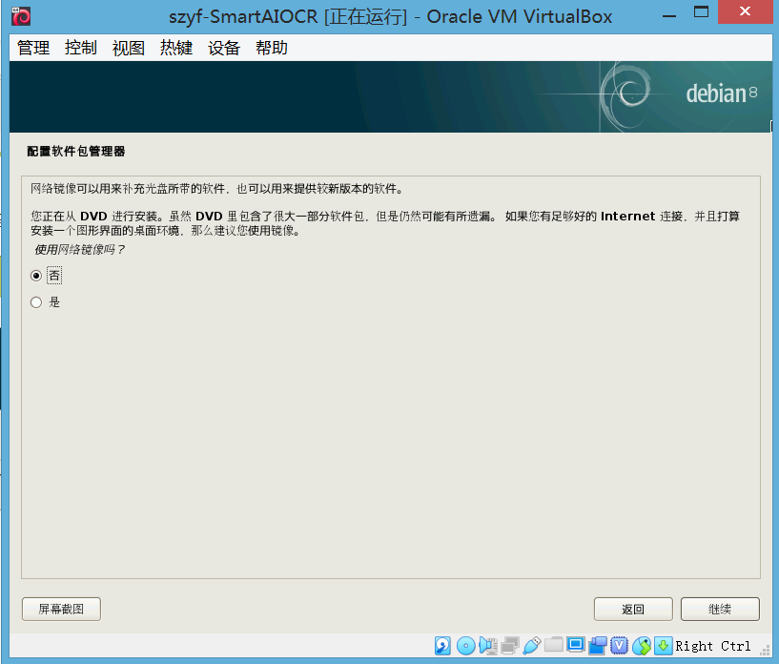Click the keyboard capture green arrow icon
The width and height of the screenshot is (779, 664).
[x=664, y=646]
